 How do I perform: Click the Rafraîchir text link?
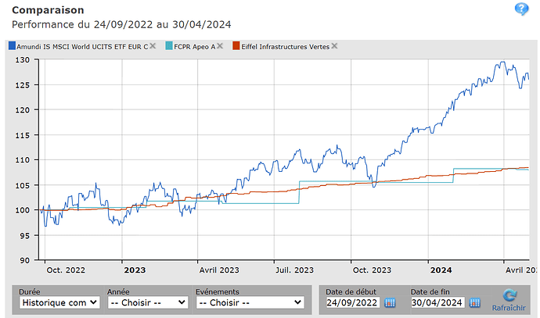click(509, 308)
